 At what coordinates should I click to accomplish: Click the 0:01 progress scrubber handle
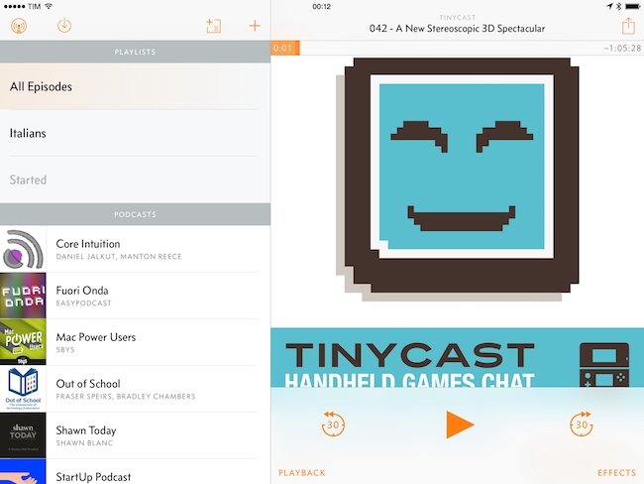tap(285, 49)
